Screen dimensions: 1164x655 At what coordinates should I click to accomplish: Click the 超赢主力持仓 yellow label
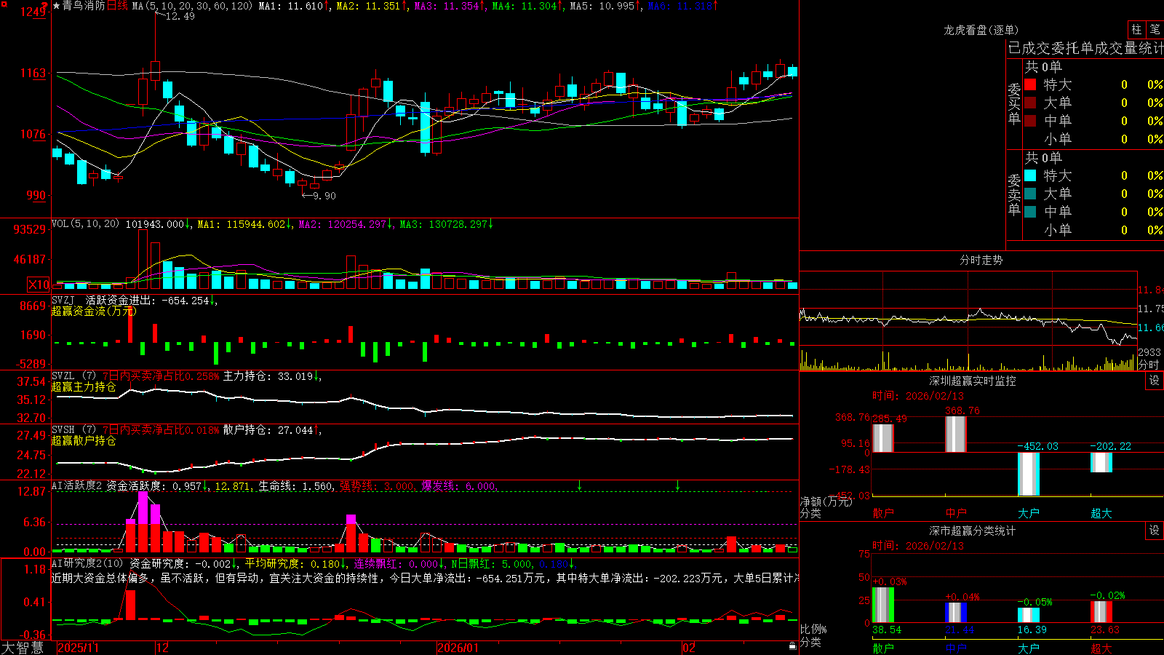(x=84, y=387)
